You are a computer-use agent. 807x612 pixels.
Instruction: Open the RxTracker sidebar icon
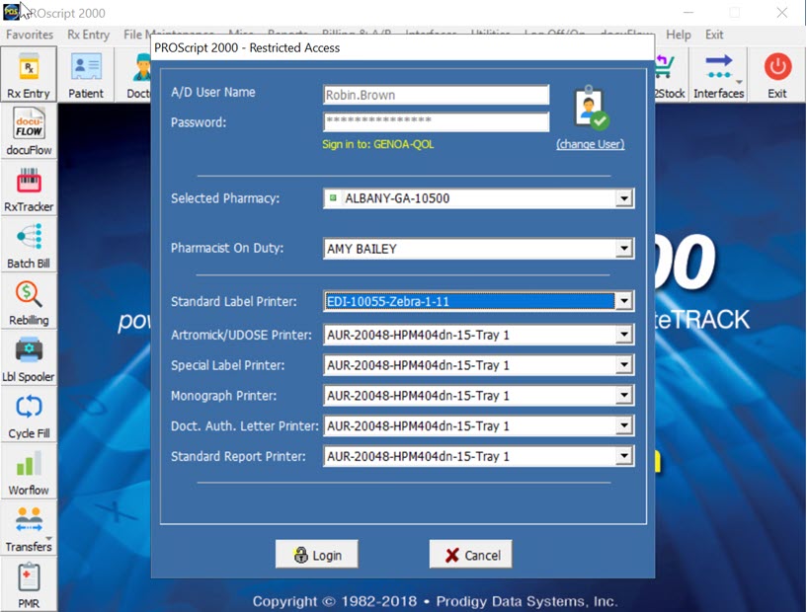(29, 188)
